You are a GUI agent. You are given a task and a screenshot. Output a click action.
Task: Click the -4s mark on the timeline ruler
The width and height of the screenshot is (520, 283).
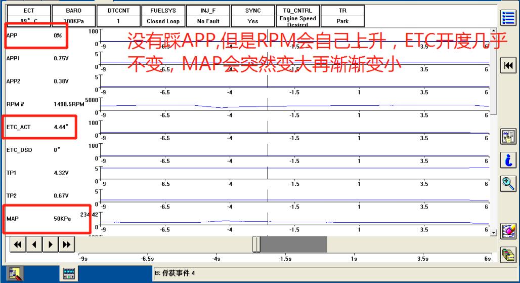[216, 259]
